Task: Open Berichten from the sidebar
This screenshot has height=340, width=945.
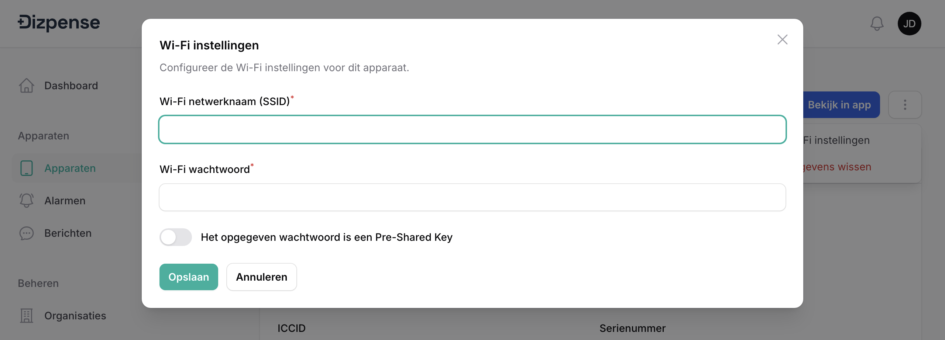Action: [68, 233]
